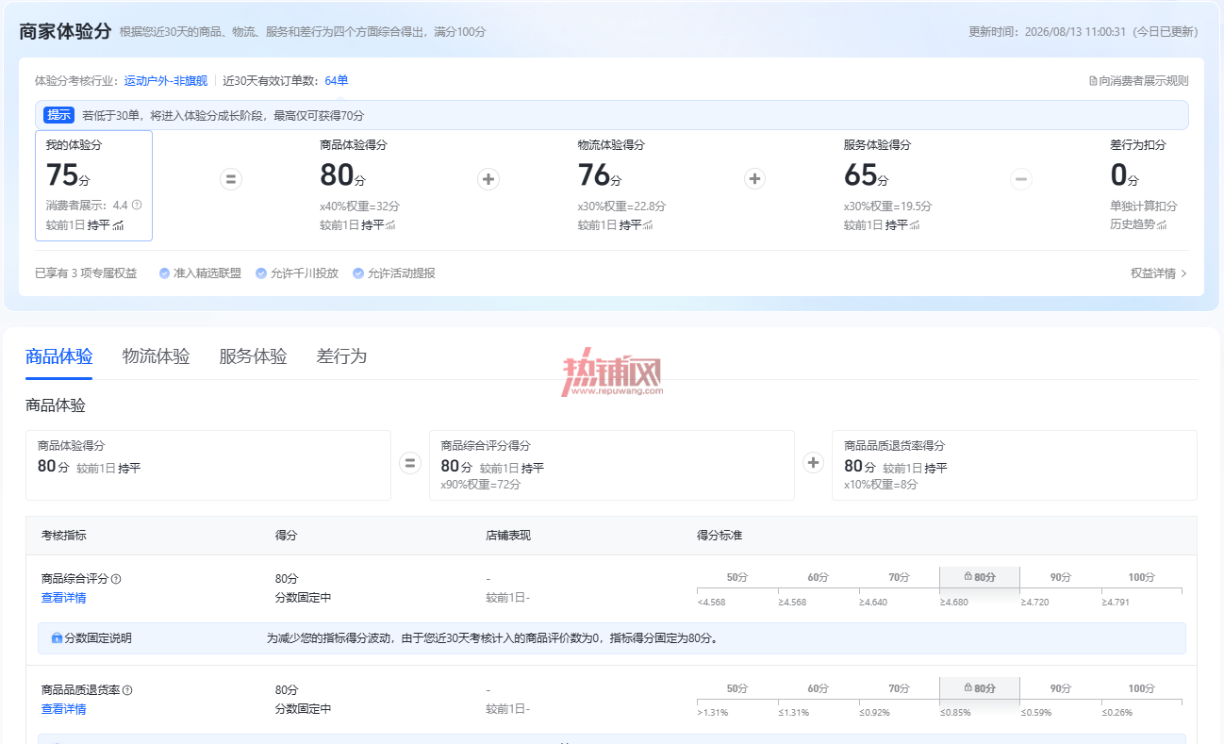Open the trend chart icon under 物流体验得分

tap(648, 225)
